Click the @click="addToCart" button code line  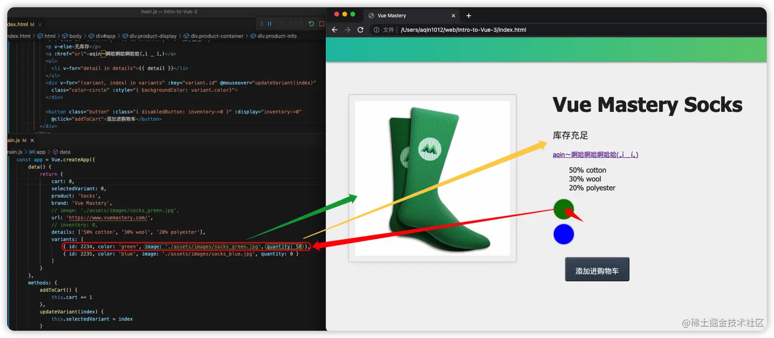click(106, 119)
